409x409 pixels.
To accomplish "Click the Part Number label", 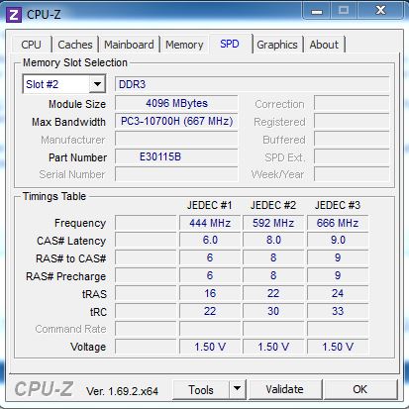I will point(77,157).
